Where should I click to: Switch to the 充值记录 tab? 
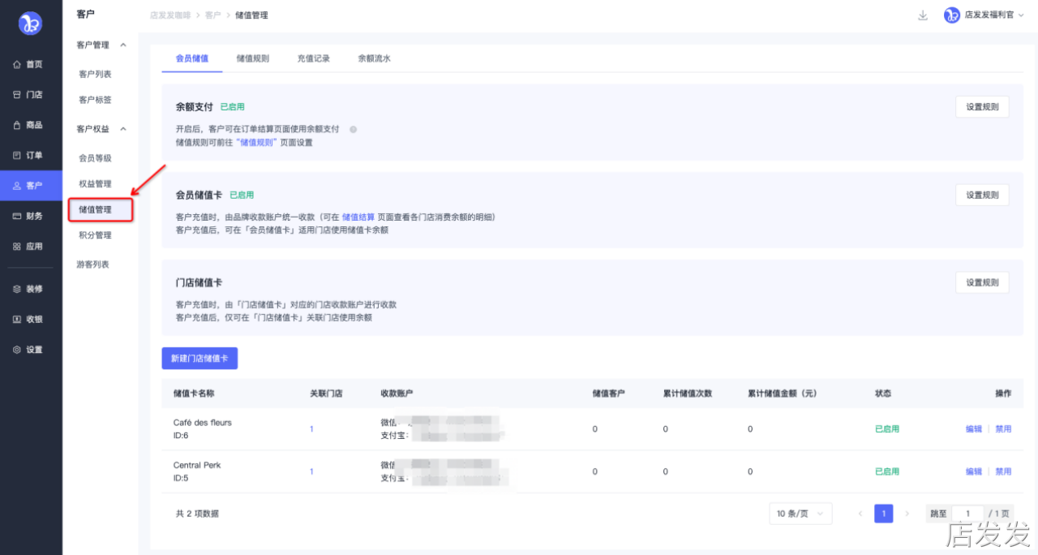coord(314,58)
